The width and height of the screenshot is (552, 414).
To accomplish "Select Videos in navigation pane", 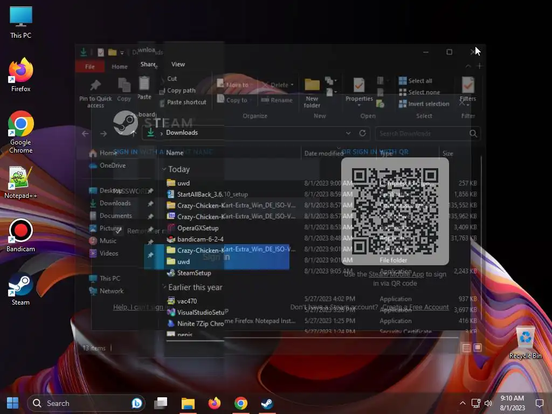I will pyautogui.click(x=104, y=253).
